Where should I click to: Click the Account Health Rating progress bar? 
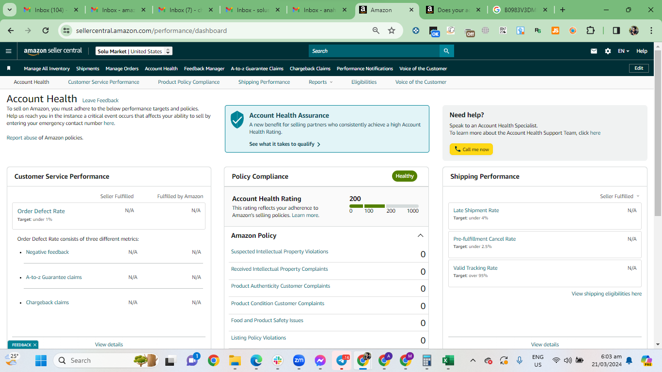click(384, 206)
